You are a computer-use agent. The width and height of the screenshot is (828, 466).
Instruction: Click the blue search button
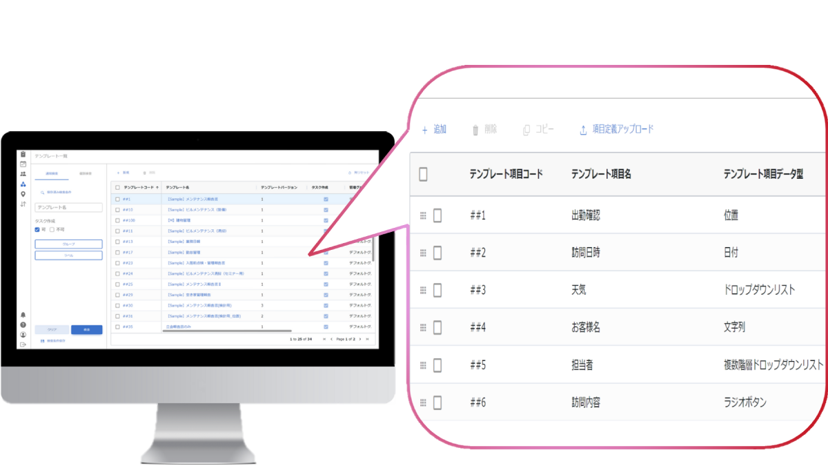[86, 329]
